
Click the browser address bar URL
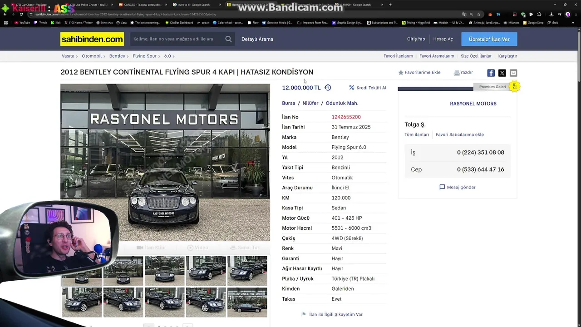[125, 14]
